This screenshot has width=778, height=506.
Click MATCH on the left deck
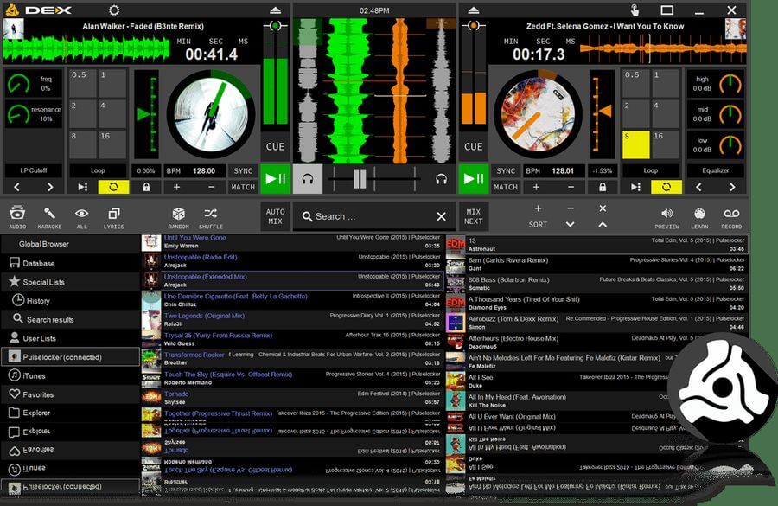(243, 187)
